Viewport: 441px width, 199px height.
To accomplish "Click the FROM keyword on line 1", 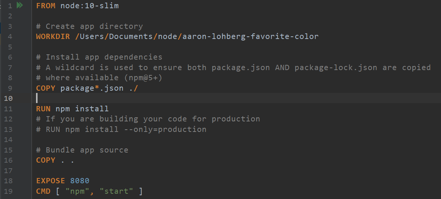I will coord(46,6).
